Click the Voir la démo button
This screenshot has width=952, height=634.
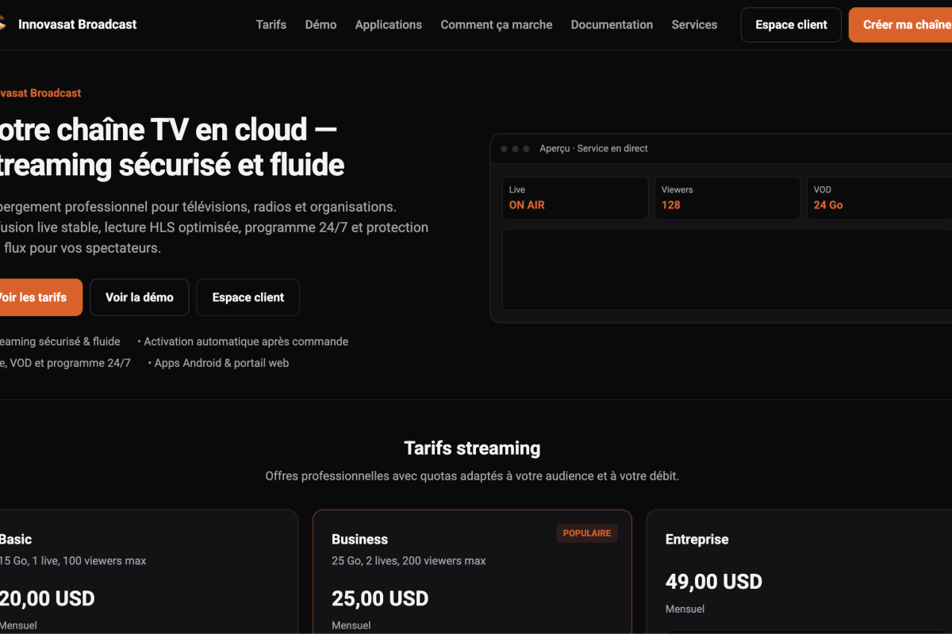pyautogui.click(x=140, y=297)
